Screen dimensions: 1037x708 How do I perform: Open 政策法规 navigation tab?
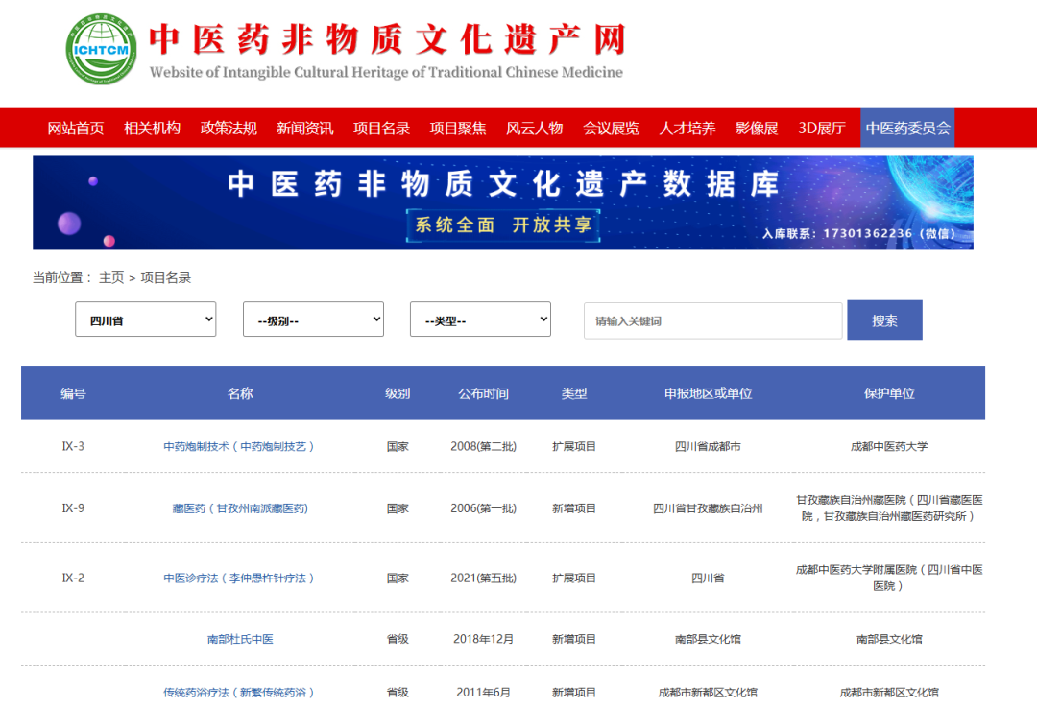pos(229,129)
